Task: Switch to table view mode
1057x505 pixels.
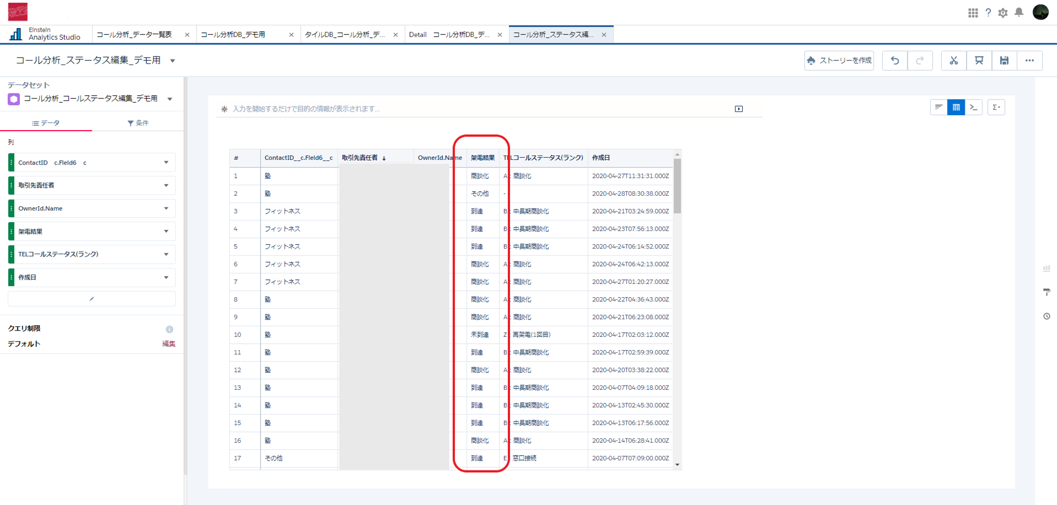Action: click(x=956, y=107)
